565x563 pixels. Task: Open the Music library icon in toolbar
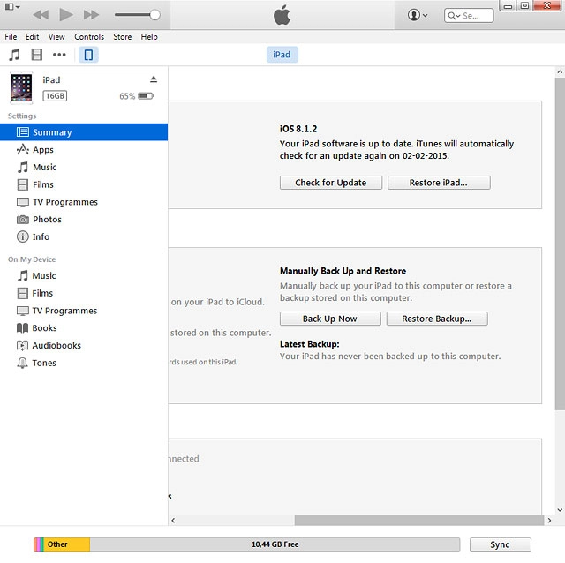[x=14, y=55]
